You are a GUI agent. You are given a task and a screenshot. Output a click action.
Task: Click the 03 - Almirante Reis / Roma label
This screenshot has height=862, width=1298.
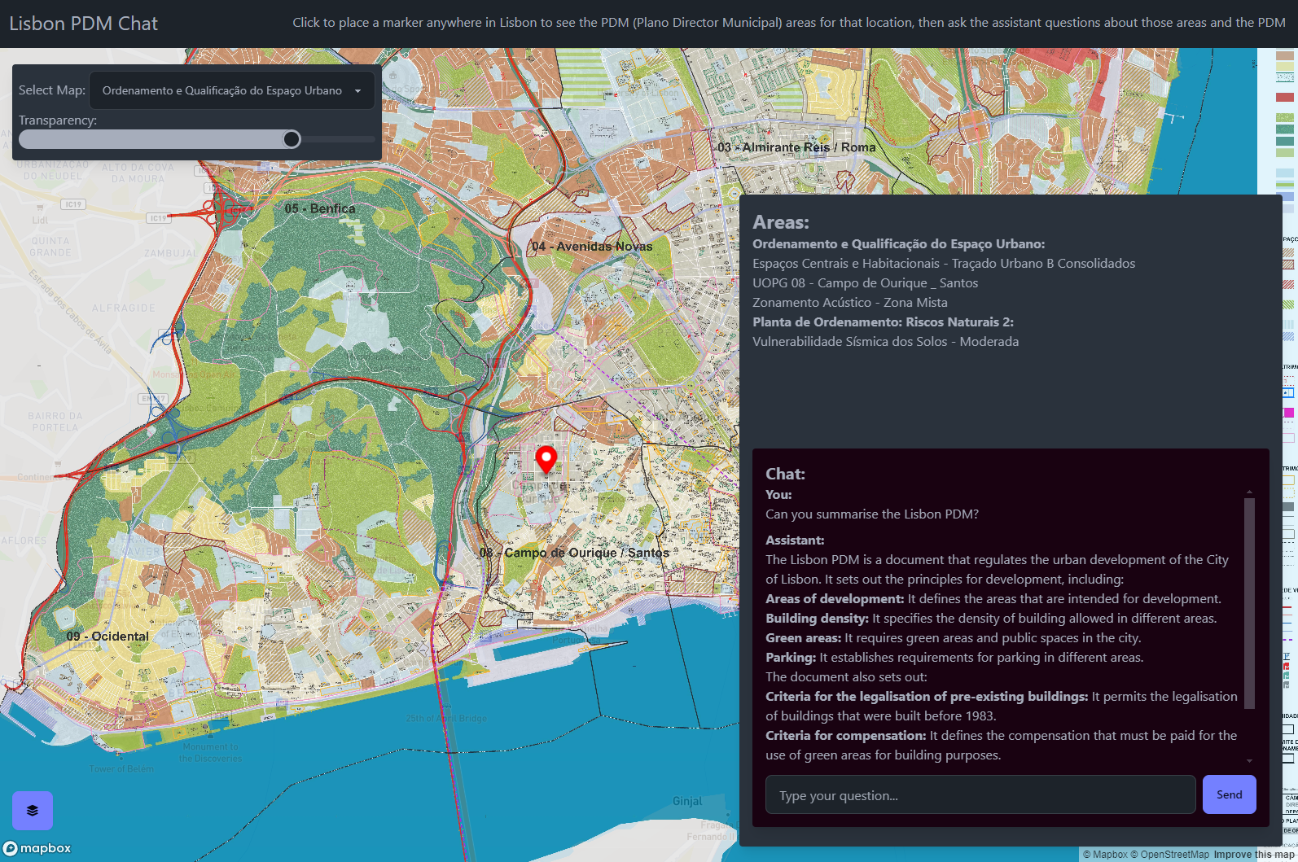point(796,147)
